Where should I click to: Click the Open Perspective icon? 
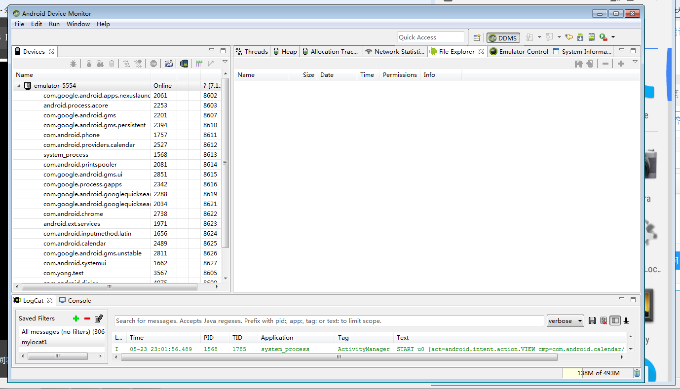click(x=477, y=37)
